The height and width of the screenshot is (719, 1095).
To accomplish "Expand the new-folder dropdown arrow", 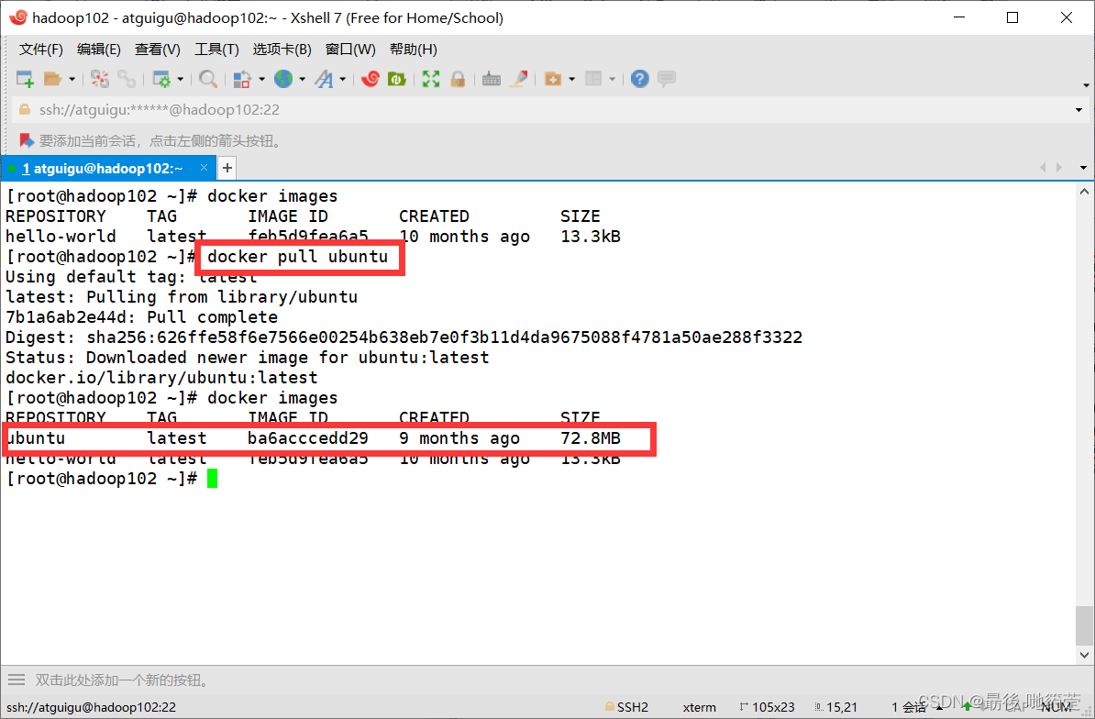I will coord(572,80).
